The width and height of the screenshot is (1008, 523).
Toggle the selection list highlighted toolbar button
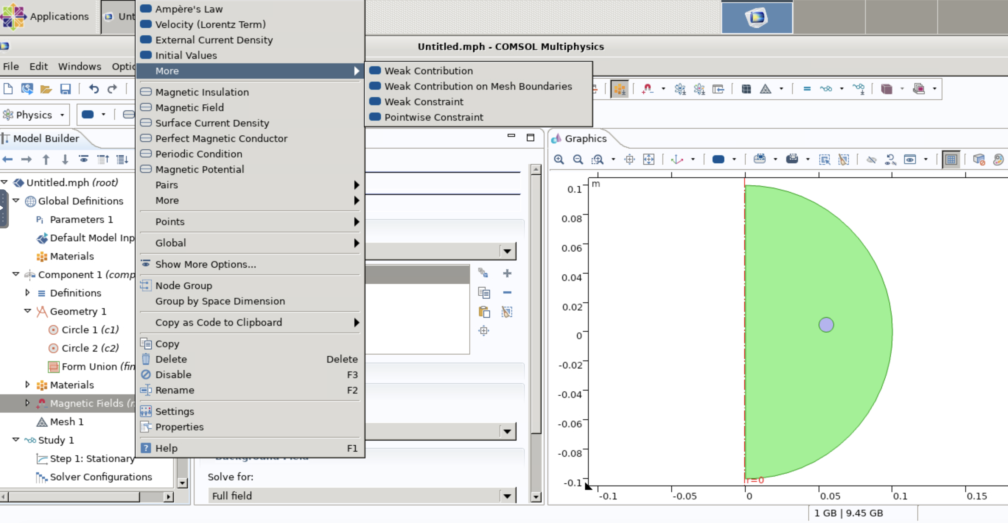tap(619, 89)
